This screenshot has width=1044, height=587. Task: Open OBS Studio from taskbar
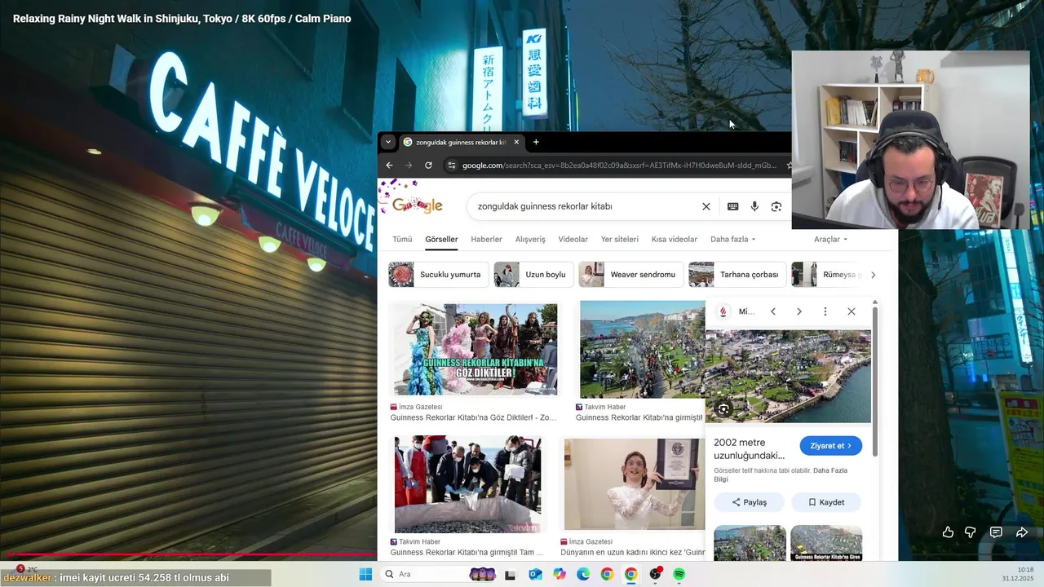pos(655,574)
